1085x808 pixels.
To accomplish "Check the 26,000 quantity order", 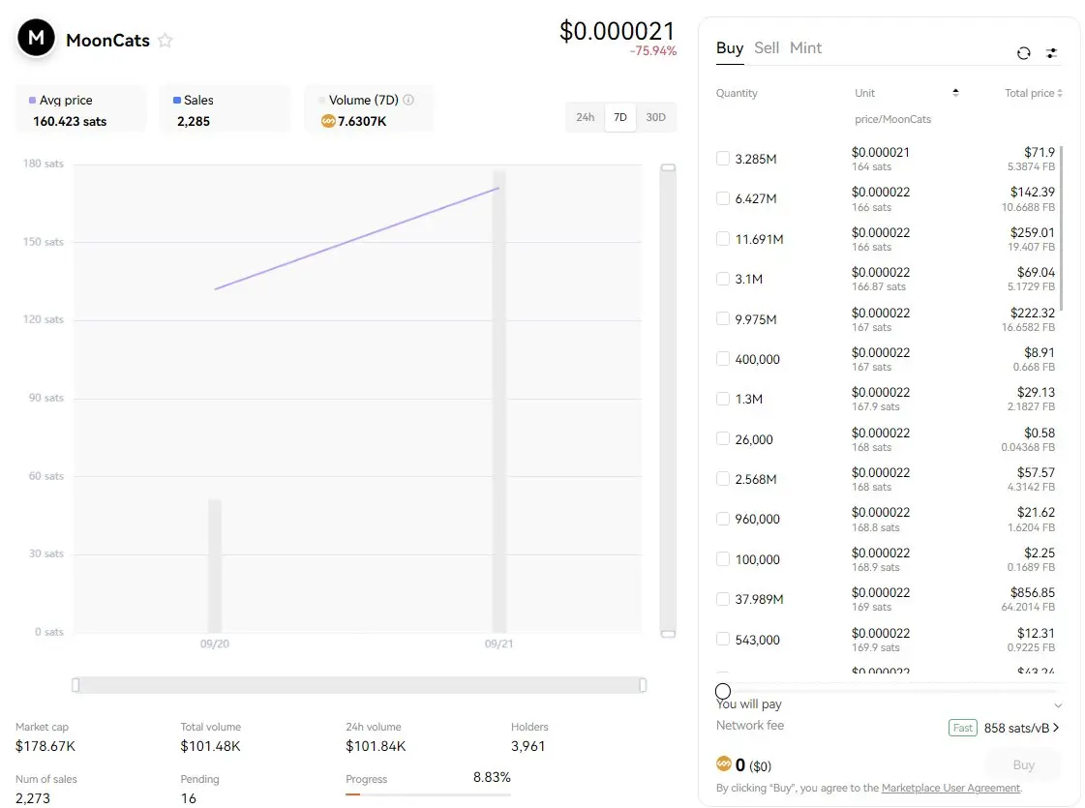I will tap(723, 438).
